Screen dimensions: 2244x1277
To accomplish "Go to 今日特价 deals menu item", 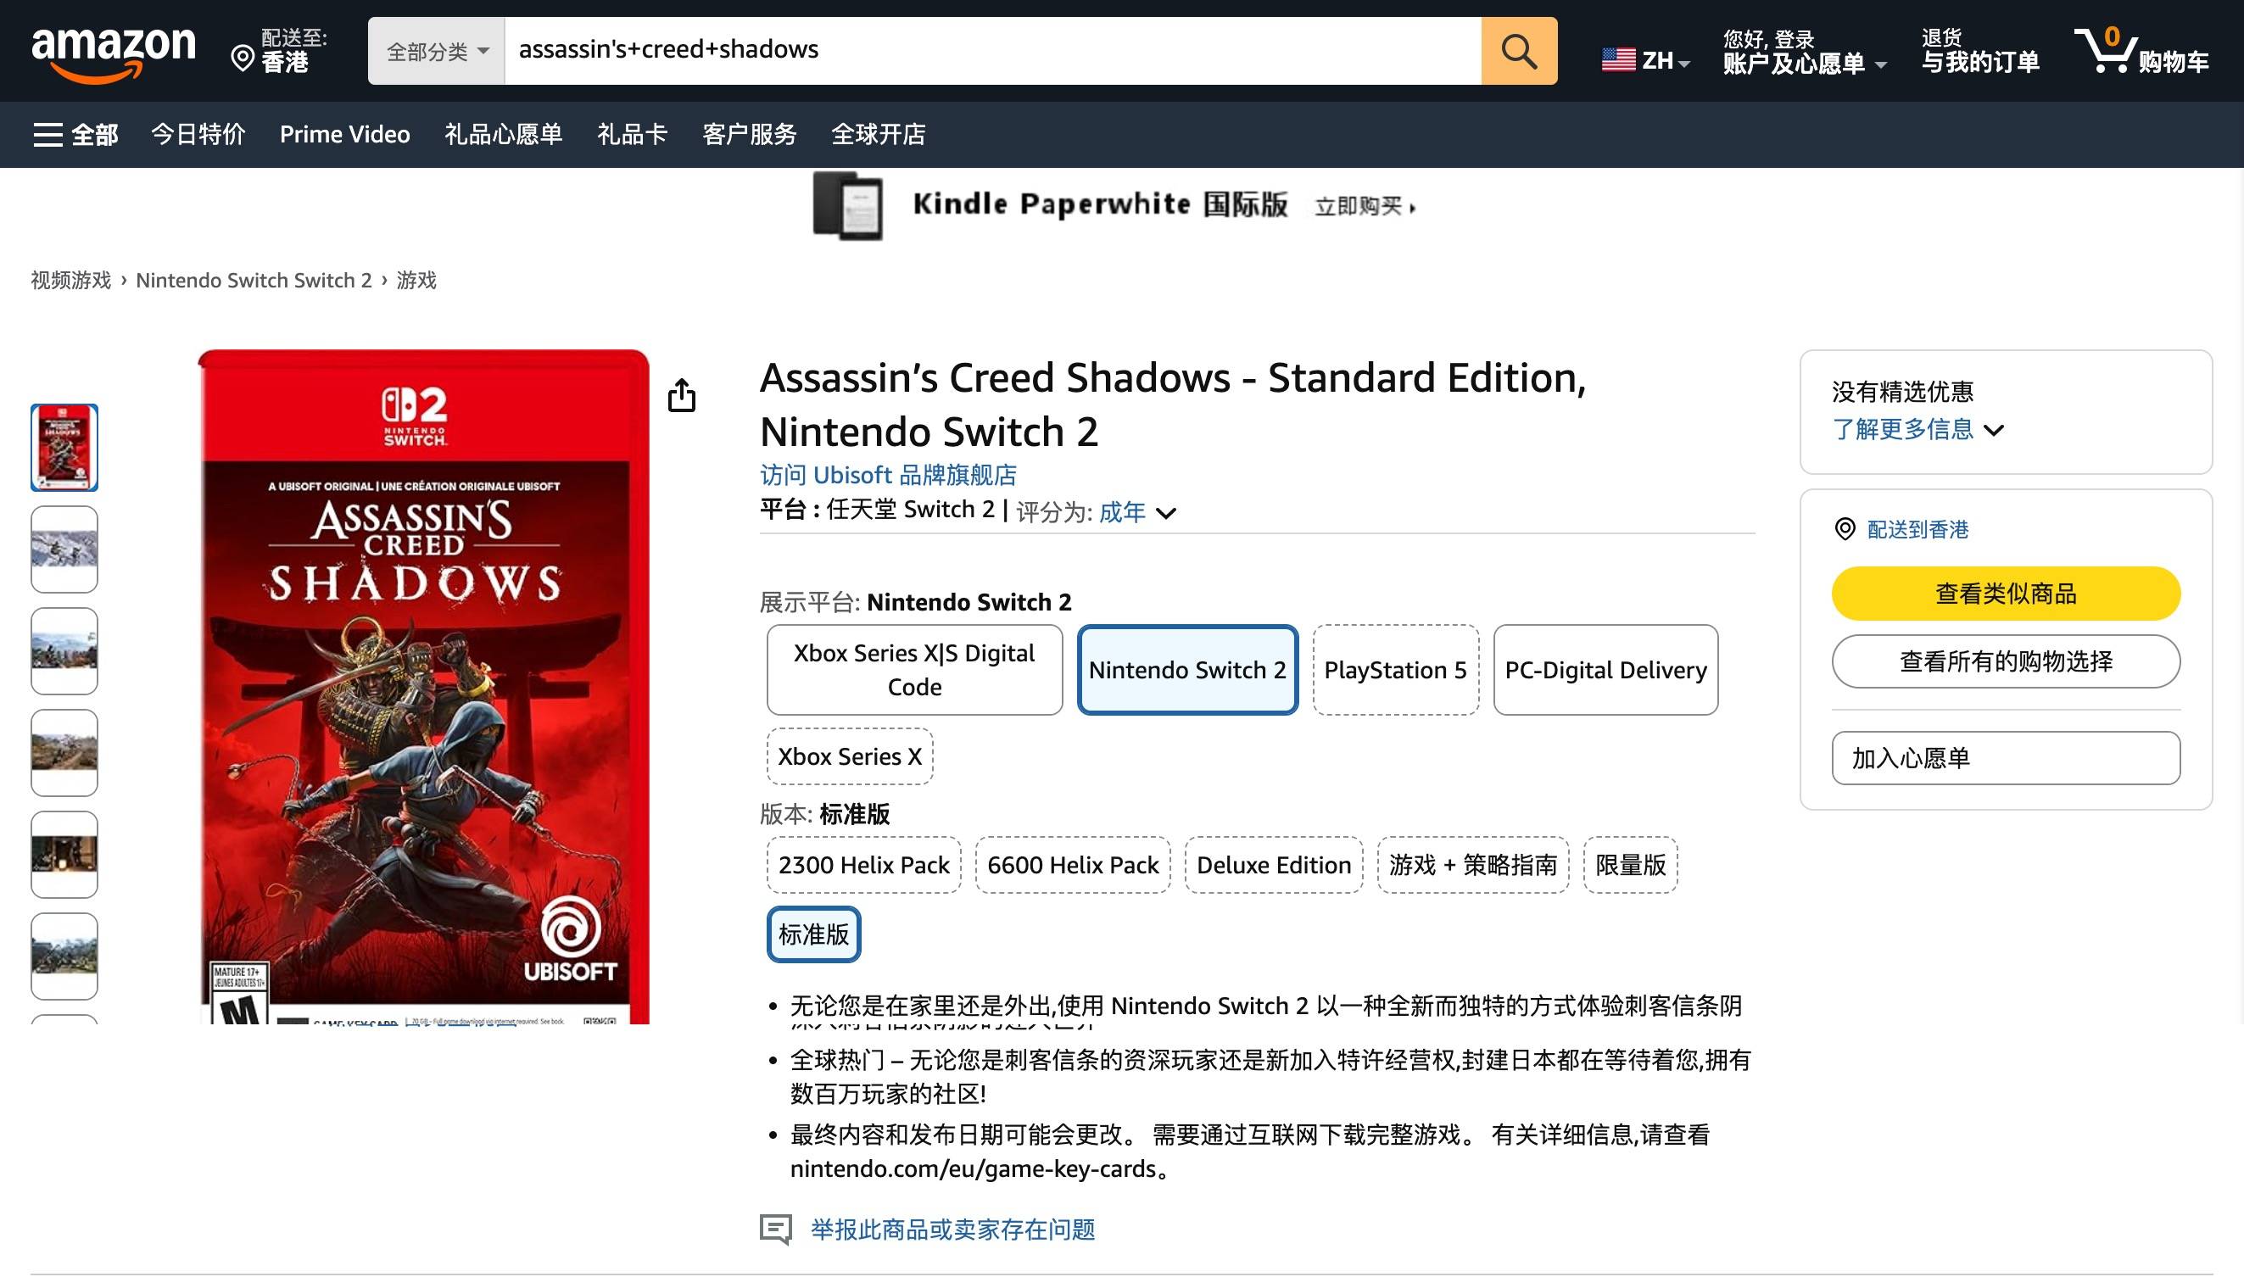I will click(198, 134).
